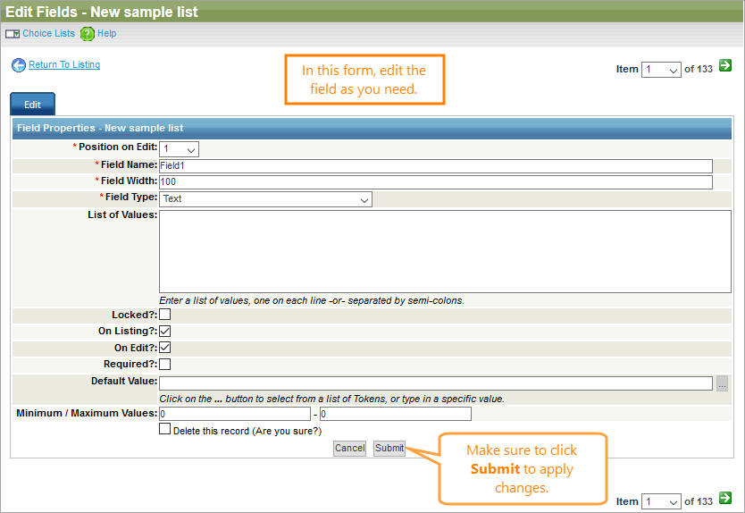Viewport: 745px width, 513px height.
Task: Select the Edit tab
Action: (x=32, y=105)
